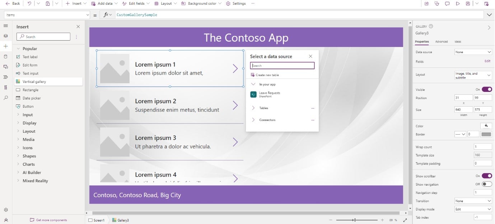
Task: Open the Data source dropdown set to None
Action: click(x=473, y=52)
